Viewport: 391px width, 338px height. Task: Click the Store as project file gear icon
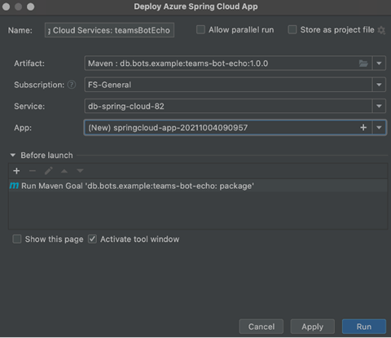click(x=381, y=30)
